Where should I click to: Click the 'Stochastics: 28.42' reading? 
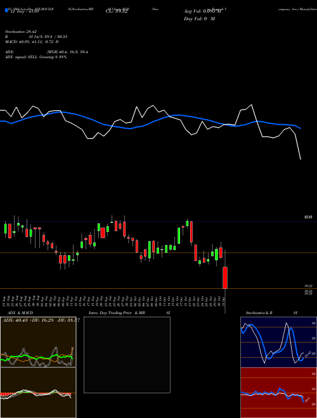coord(21,32)
